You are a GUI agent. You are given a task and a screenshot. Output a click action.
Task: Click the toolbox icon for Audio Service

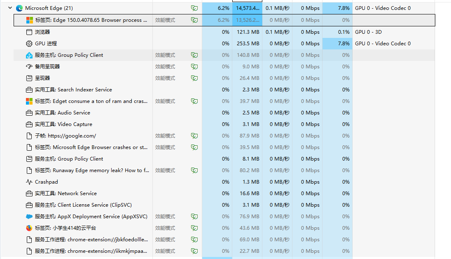pyautogui.click(x=29, y=113)
